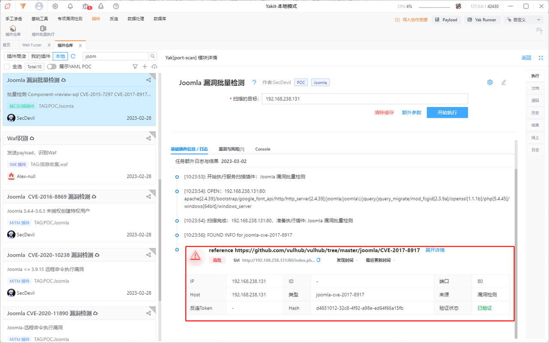Screen dimensions: 549x343
Task: Switch to 我的插件 plugin source
Action: tap(41, 56)
